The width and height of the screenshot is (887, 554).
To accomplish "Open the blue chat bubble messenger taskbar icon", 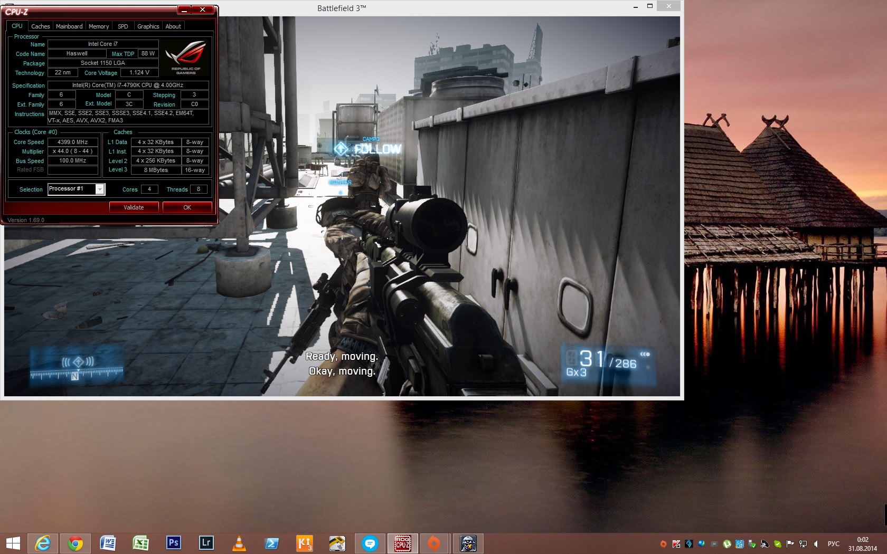I will point(370,543).
